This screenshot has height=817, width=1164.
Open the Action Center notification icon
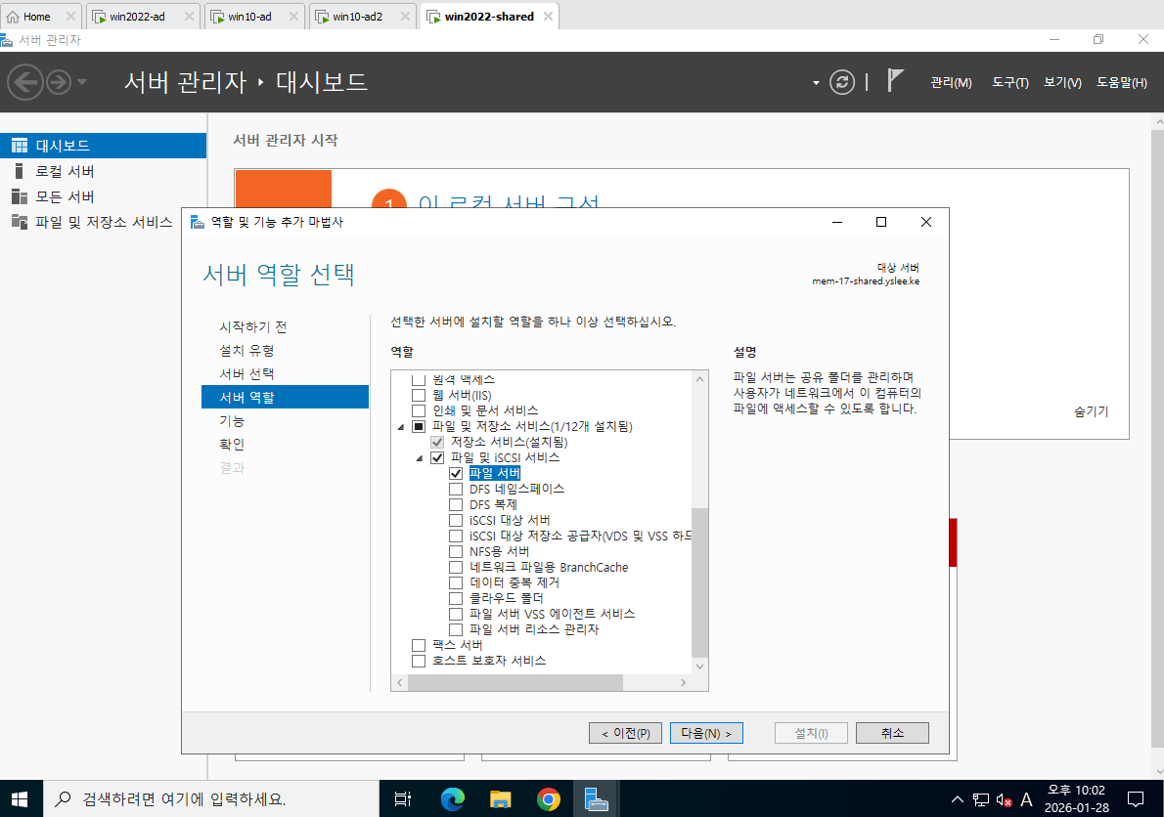point(1136,799)
